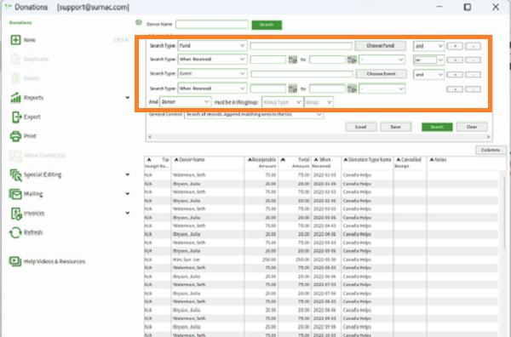Click the search panel horizontal scrollbar
This screenshot has height=337, width=511.
[x=319, y=137]
